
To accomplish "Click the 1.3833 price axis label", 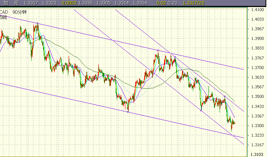I will tap(257, 48).
